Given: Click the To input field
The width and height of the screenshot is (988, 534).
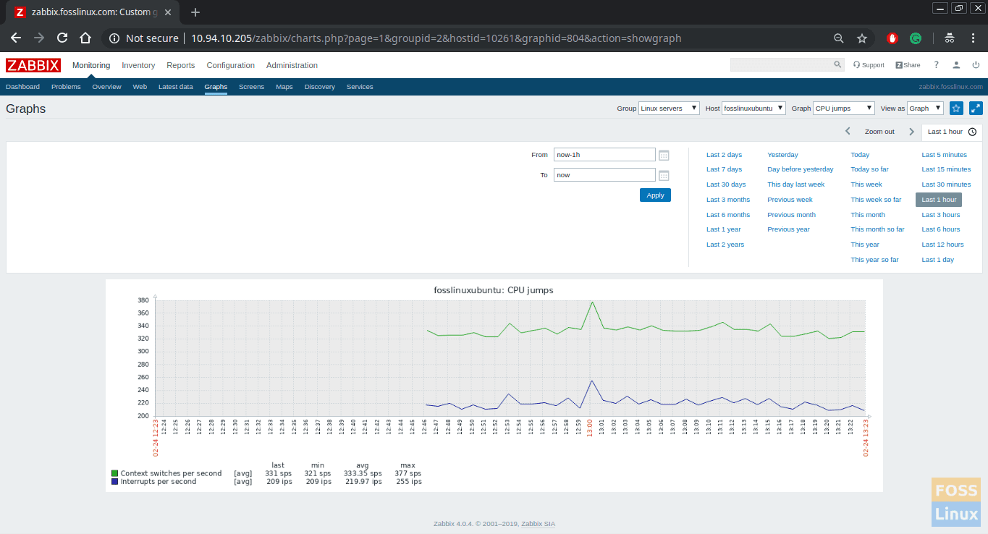Looking at the screenshot, I should click(x=604, y=175).
